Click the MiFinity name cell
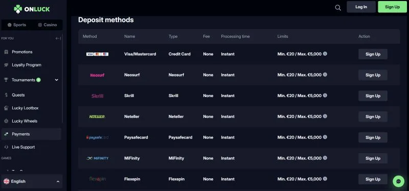 [x=132, y=158]
